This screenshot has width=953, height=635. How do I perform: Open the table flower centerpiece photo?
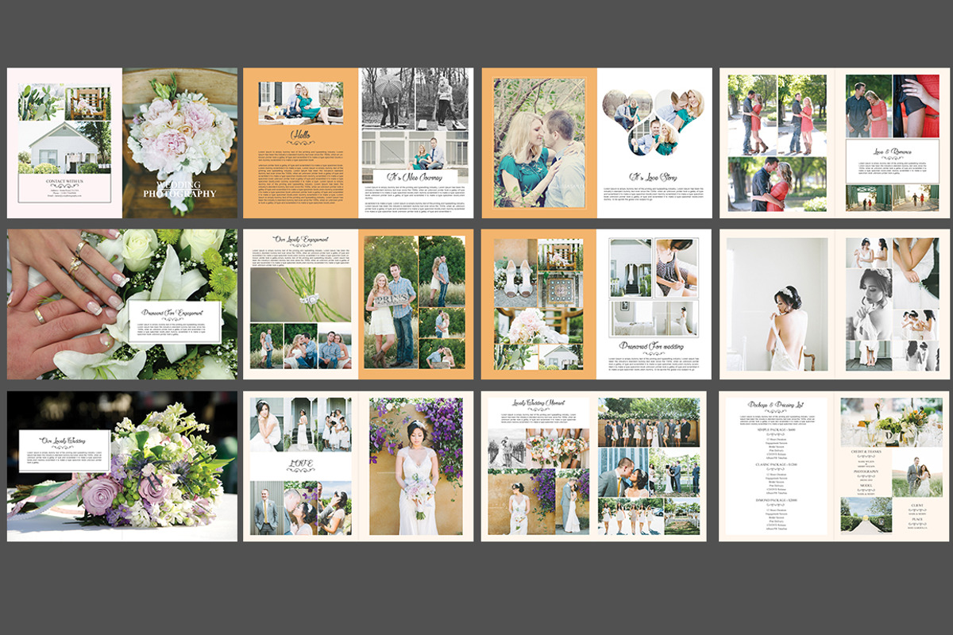click(891, 422)
